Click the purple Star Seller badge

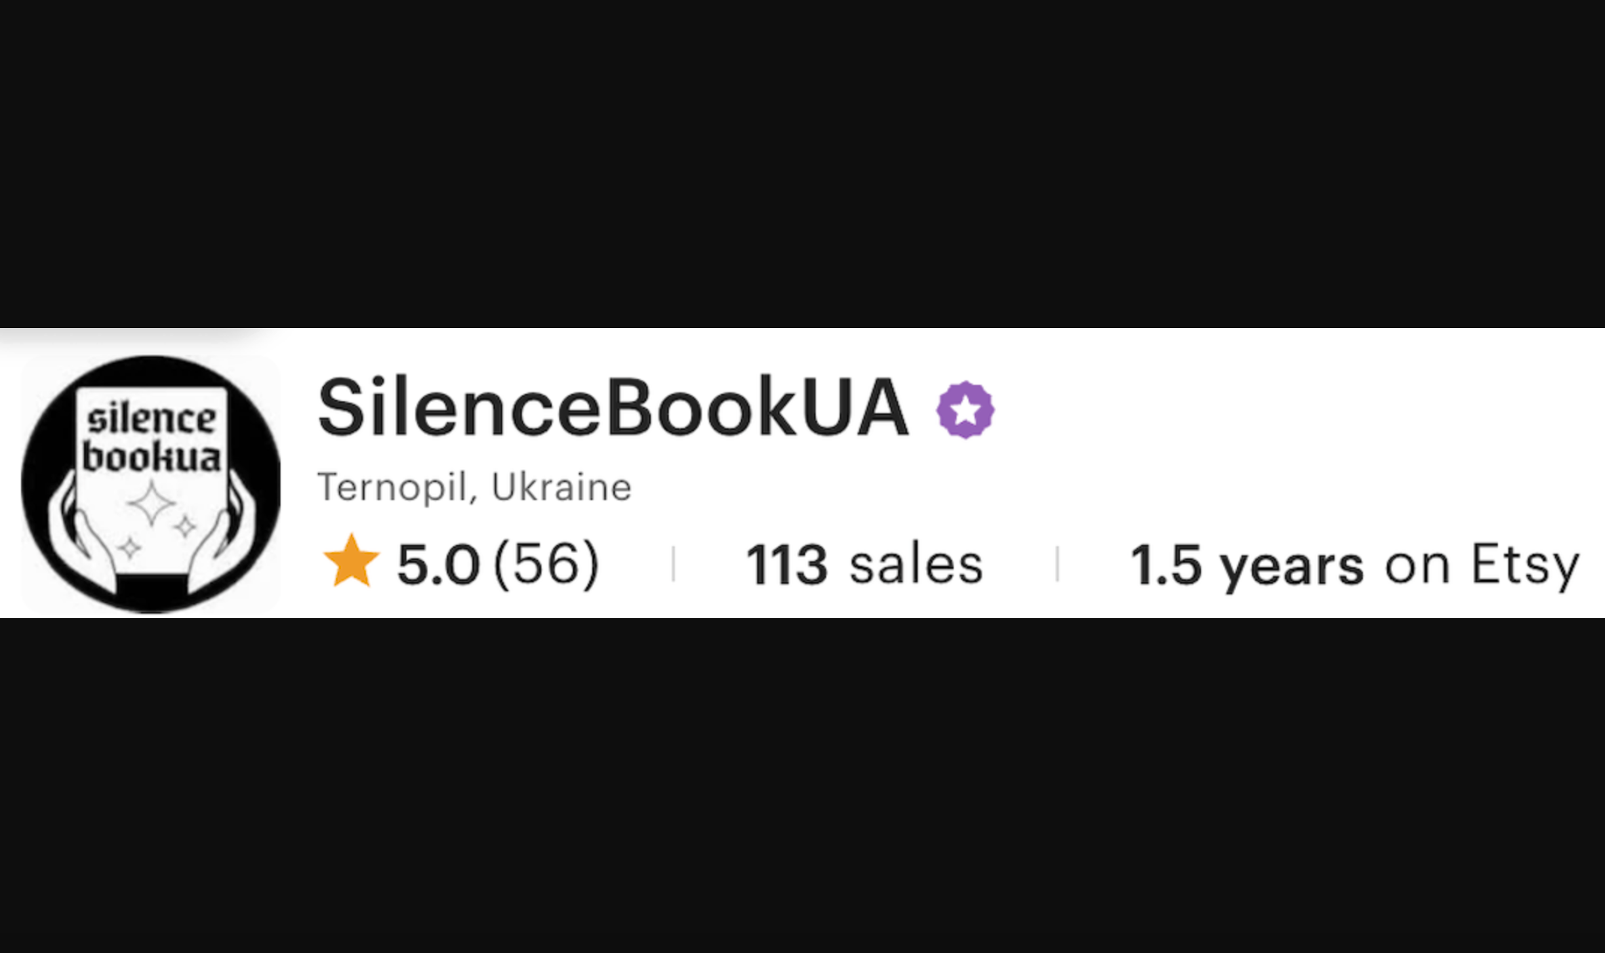[x=965, y=409]
